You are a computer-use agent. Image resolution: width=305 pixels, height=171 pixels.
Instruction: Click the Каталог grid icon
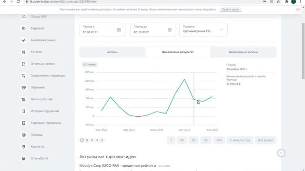(23, 52)
